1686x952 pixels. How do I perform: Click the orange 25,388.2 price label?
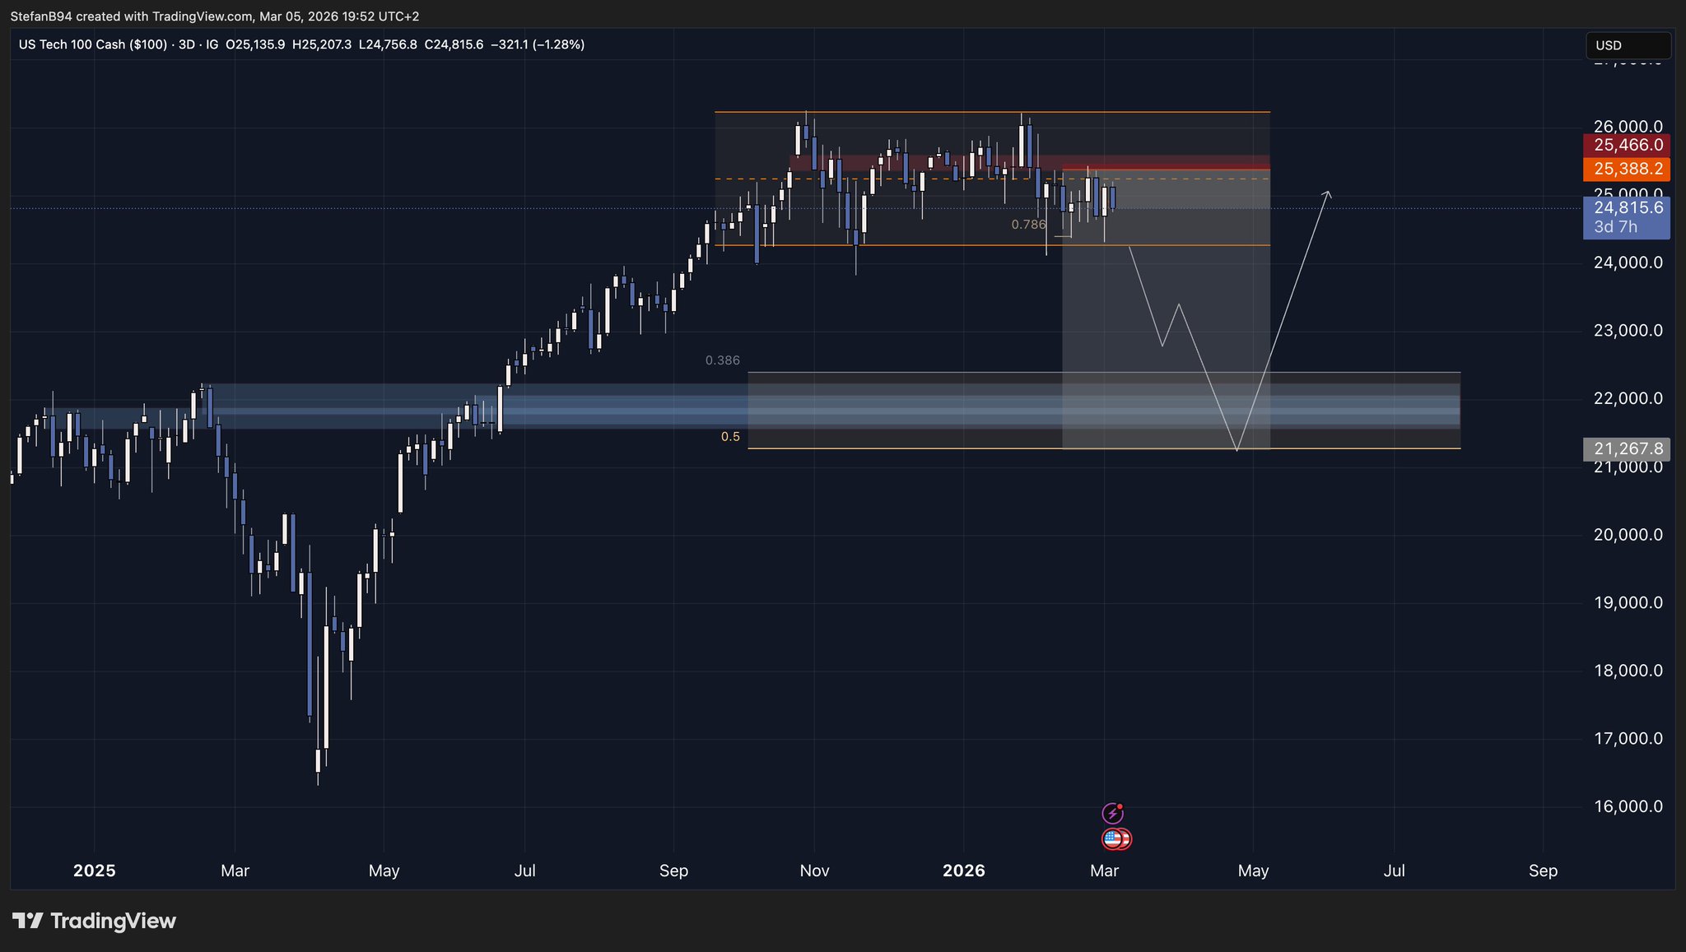pos(1627,170)
